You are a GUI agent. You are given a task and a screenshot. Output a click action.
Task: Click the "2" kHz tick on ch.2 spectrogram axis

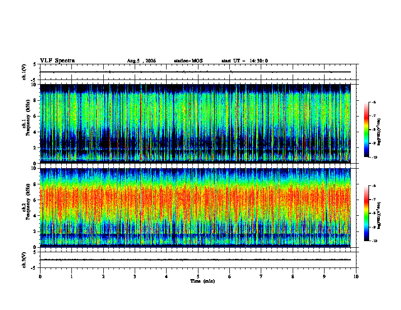click(x=35, y=231)
